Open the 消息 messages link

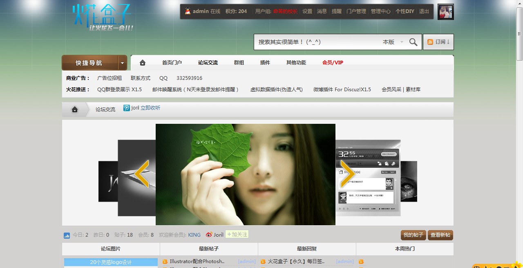click(x=322, y=11)
